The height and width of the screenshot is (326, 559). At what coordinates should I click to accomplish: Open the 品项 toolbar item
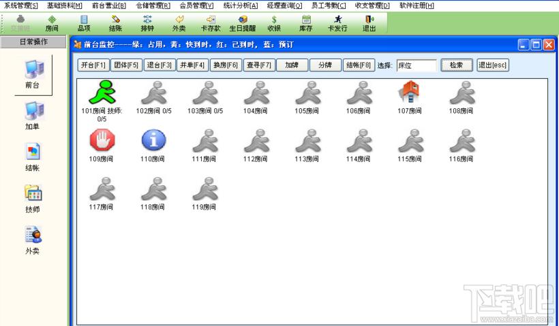click(x=84, y=24)
